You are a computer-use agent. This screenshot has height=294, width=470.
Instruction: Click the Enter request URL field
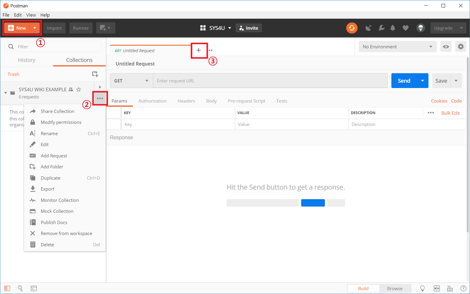click(270, 81)
